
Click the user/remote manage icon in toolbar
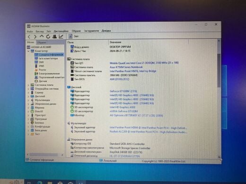tap(54, 37)
